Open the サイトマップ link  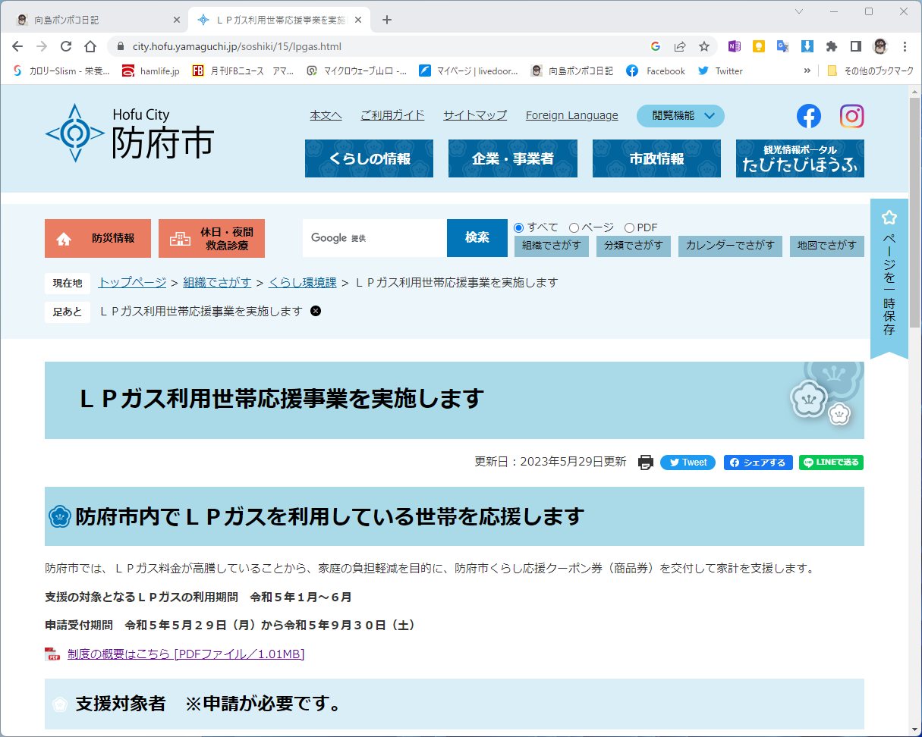click(475, 115)
